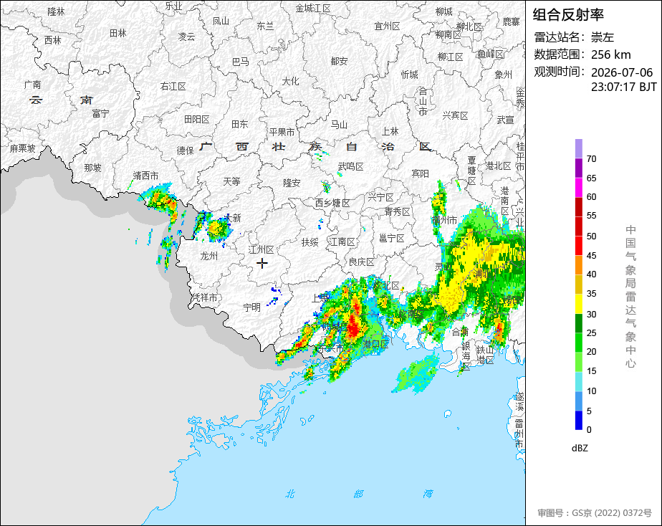Click the 江州区 map label
Viewport: 662px width, 526px height.
(x=262, y=249)
